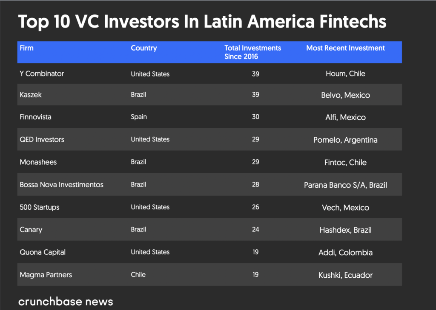Image resolution: width=436 pixels, height=310 pixels.
Task: Click the Pomelo, Argentina investment cell
Action: tap(345, 140)
